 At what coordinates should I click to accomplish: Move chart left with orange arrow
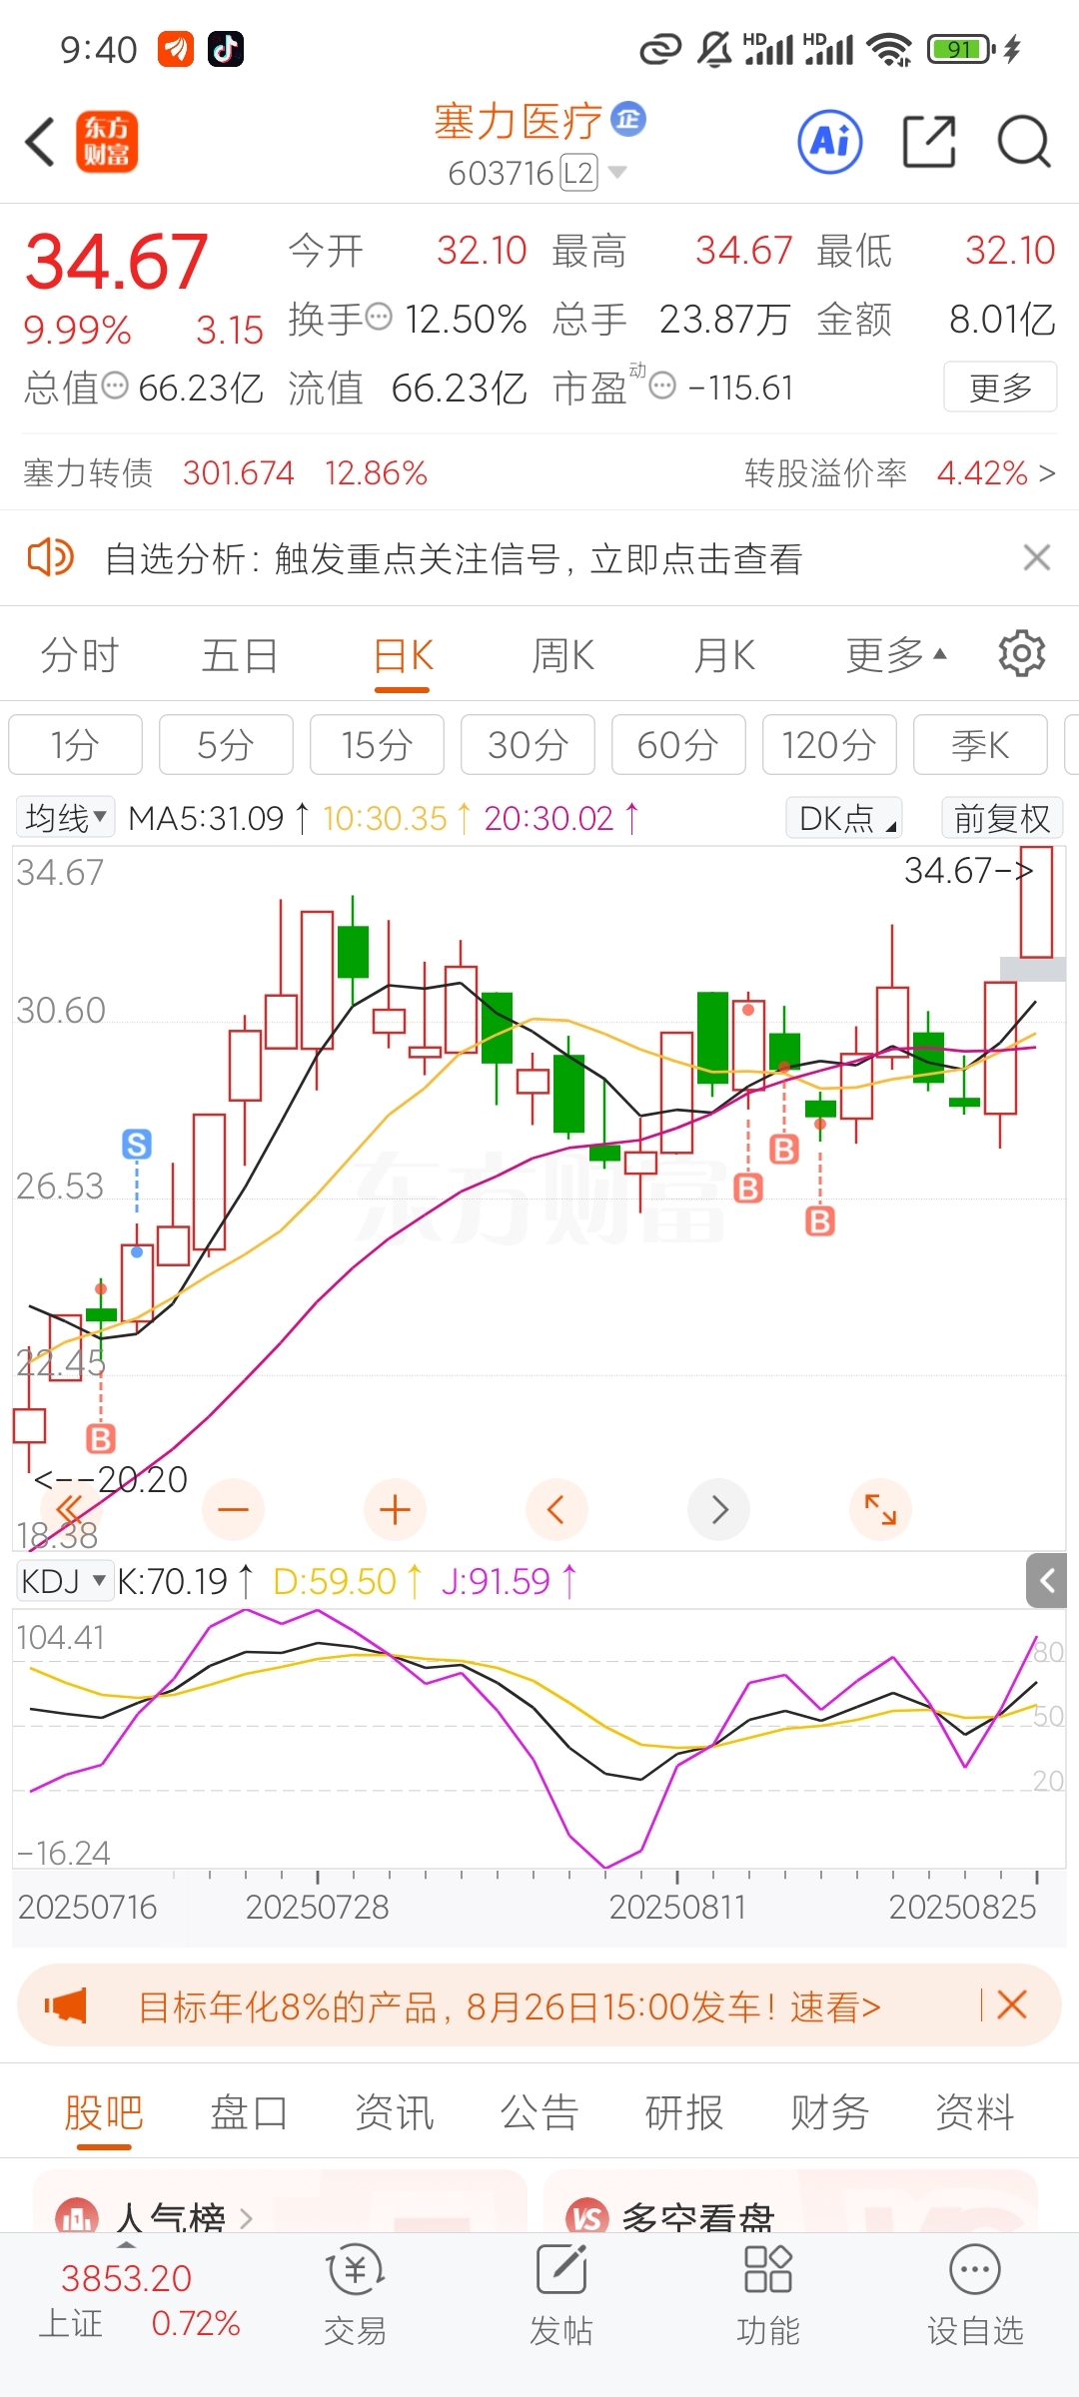coord(556,1509)
